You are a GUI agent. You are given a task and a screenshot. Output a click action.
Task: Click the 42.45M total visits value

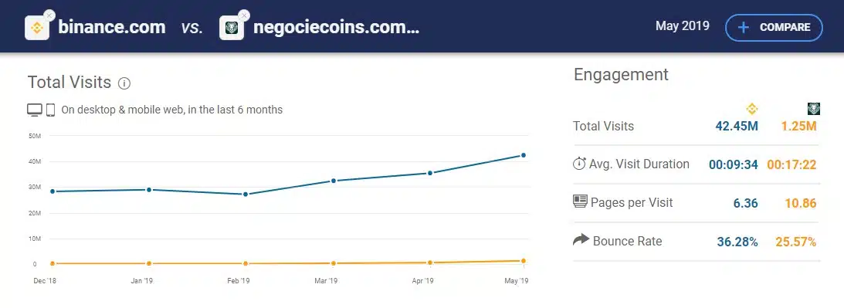pyautogui.click(x=737, y=126)
